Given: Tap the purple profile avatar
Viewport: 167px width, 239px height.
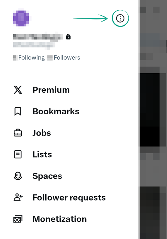Looking at the screenshot, I should tap(21, 18).
